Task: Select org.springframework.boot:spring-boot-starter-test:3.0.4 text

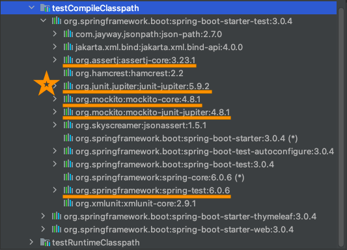Action: 178,21
